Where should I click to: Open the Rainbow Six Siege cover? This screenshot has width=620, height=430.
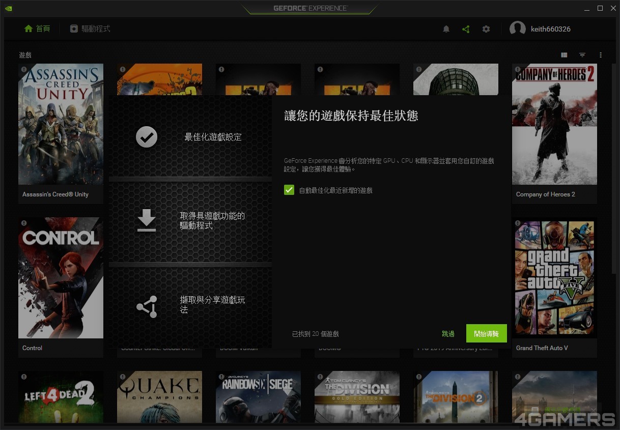258,397
